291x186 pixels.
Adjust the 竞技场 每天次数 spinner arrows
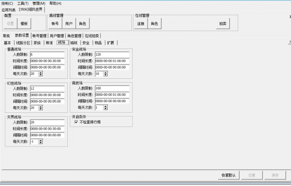105,108
